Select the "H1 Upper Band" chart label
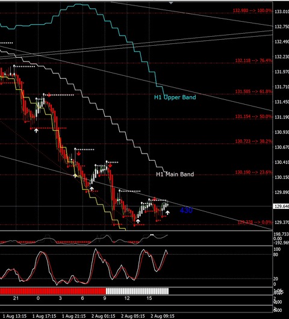Screen dimensions: 289x319 (175, 98)
